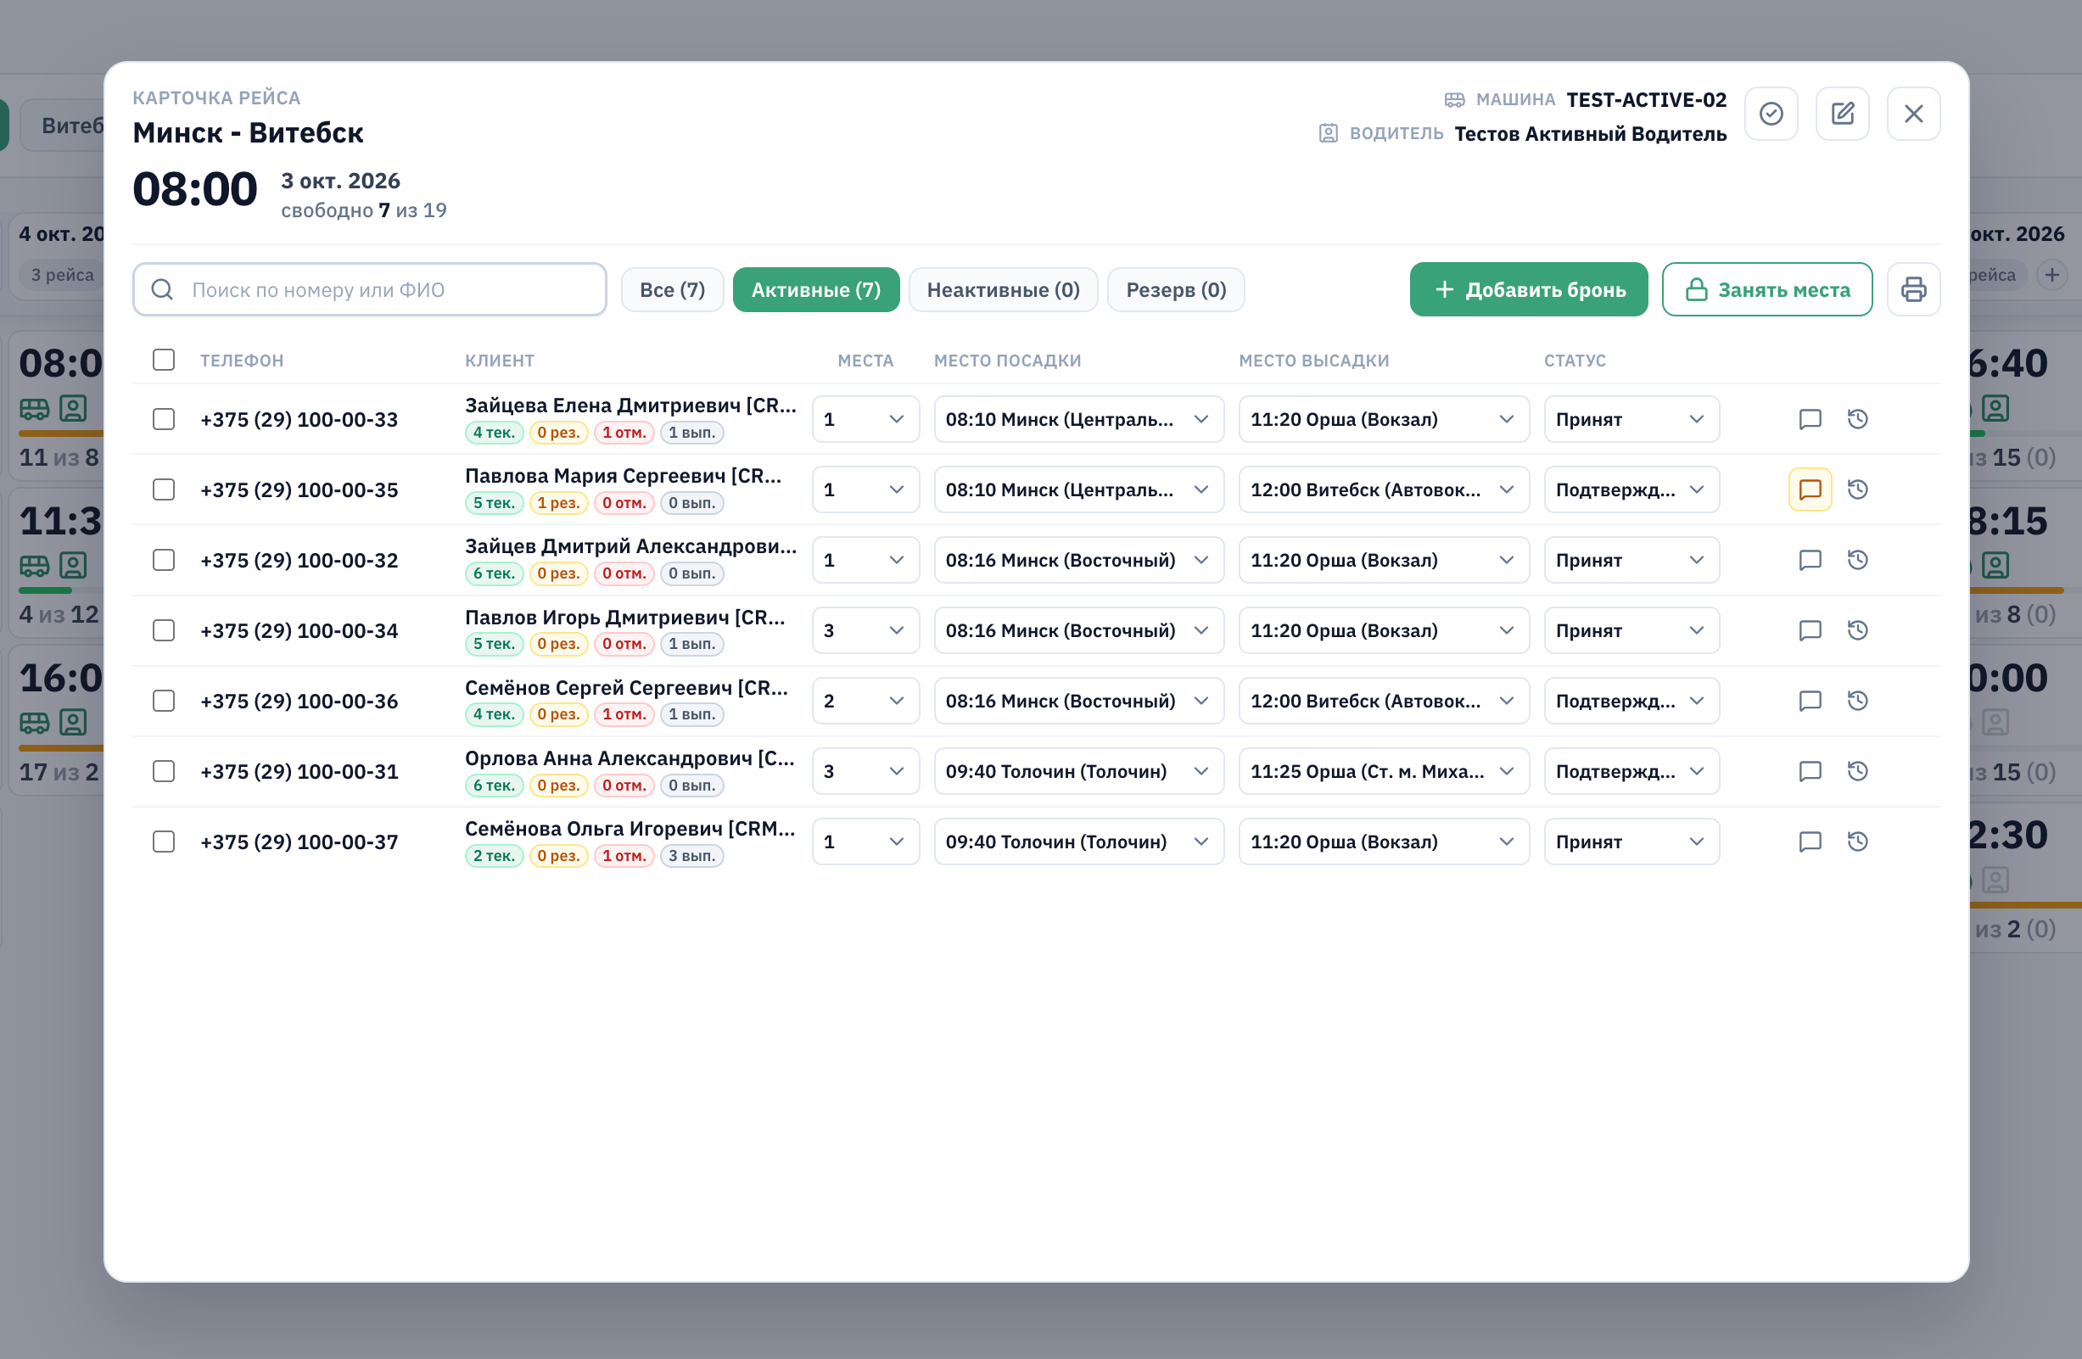2082x1359 pixels.
Task: Open comment for Зайцев Дмитрий row
Action: click(x=1810, y=560)
